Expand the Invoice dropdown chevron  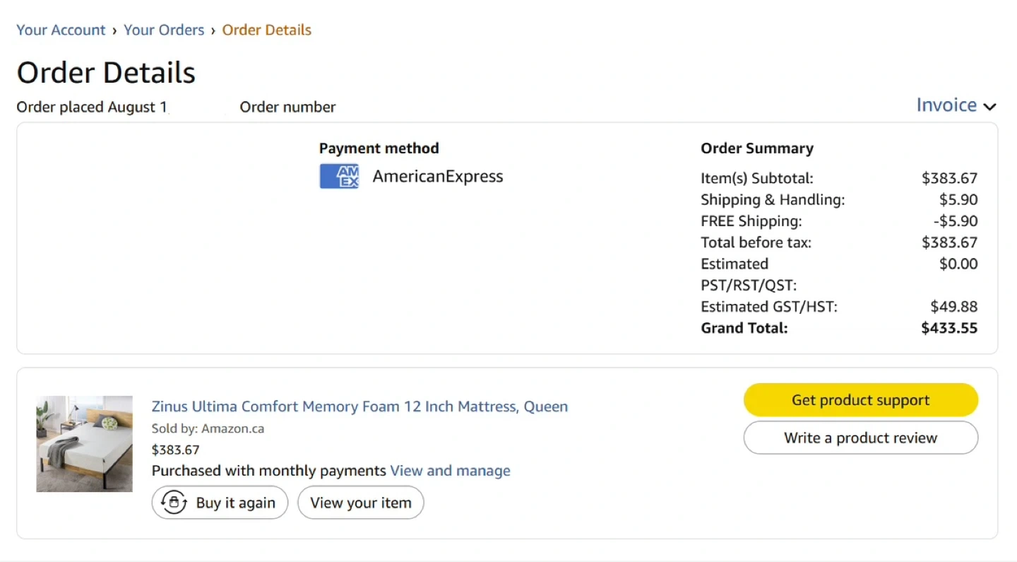click(990, 107)
